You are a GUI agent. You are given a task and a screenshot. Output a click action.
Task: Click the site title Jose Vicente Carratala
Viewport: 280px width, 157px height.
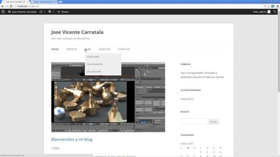coord(77,32)
